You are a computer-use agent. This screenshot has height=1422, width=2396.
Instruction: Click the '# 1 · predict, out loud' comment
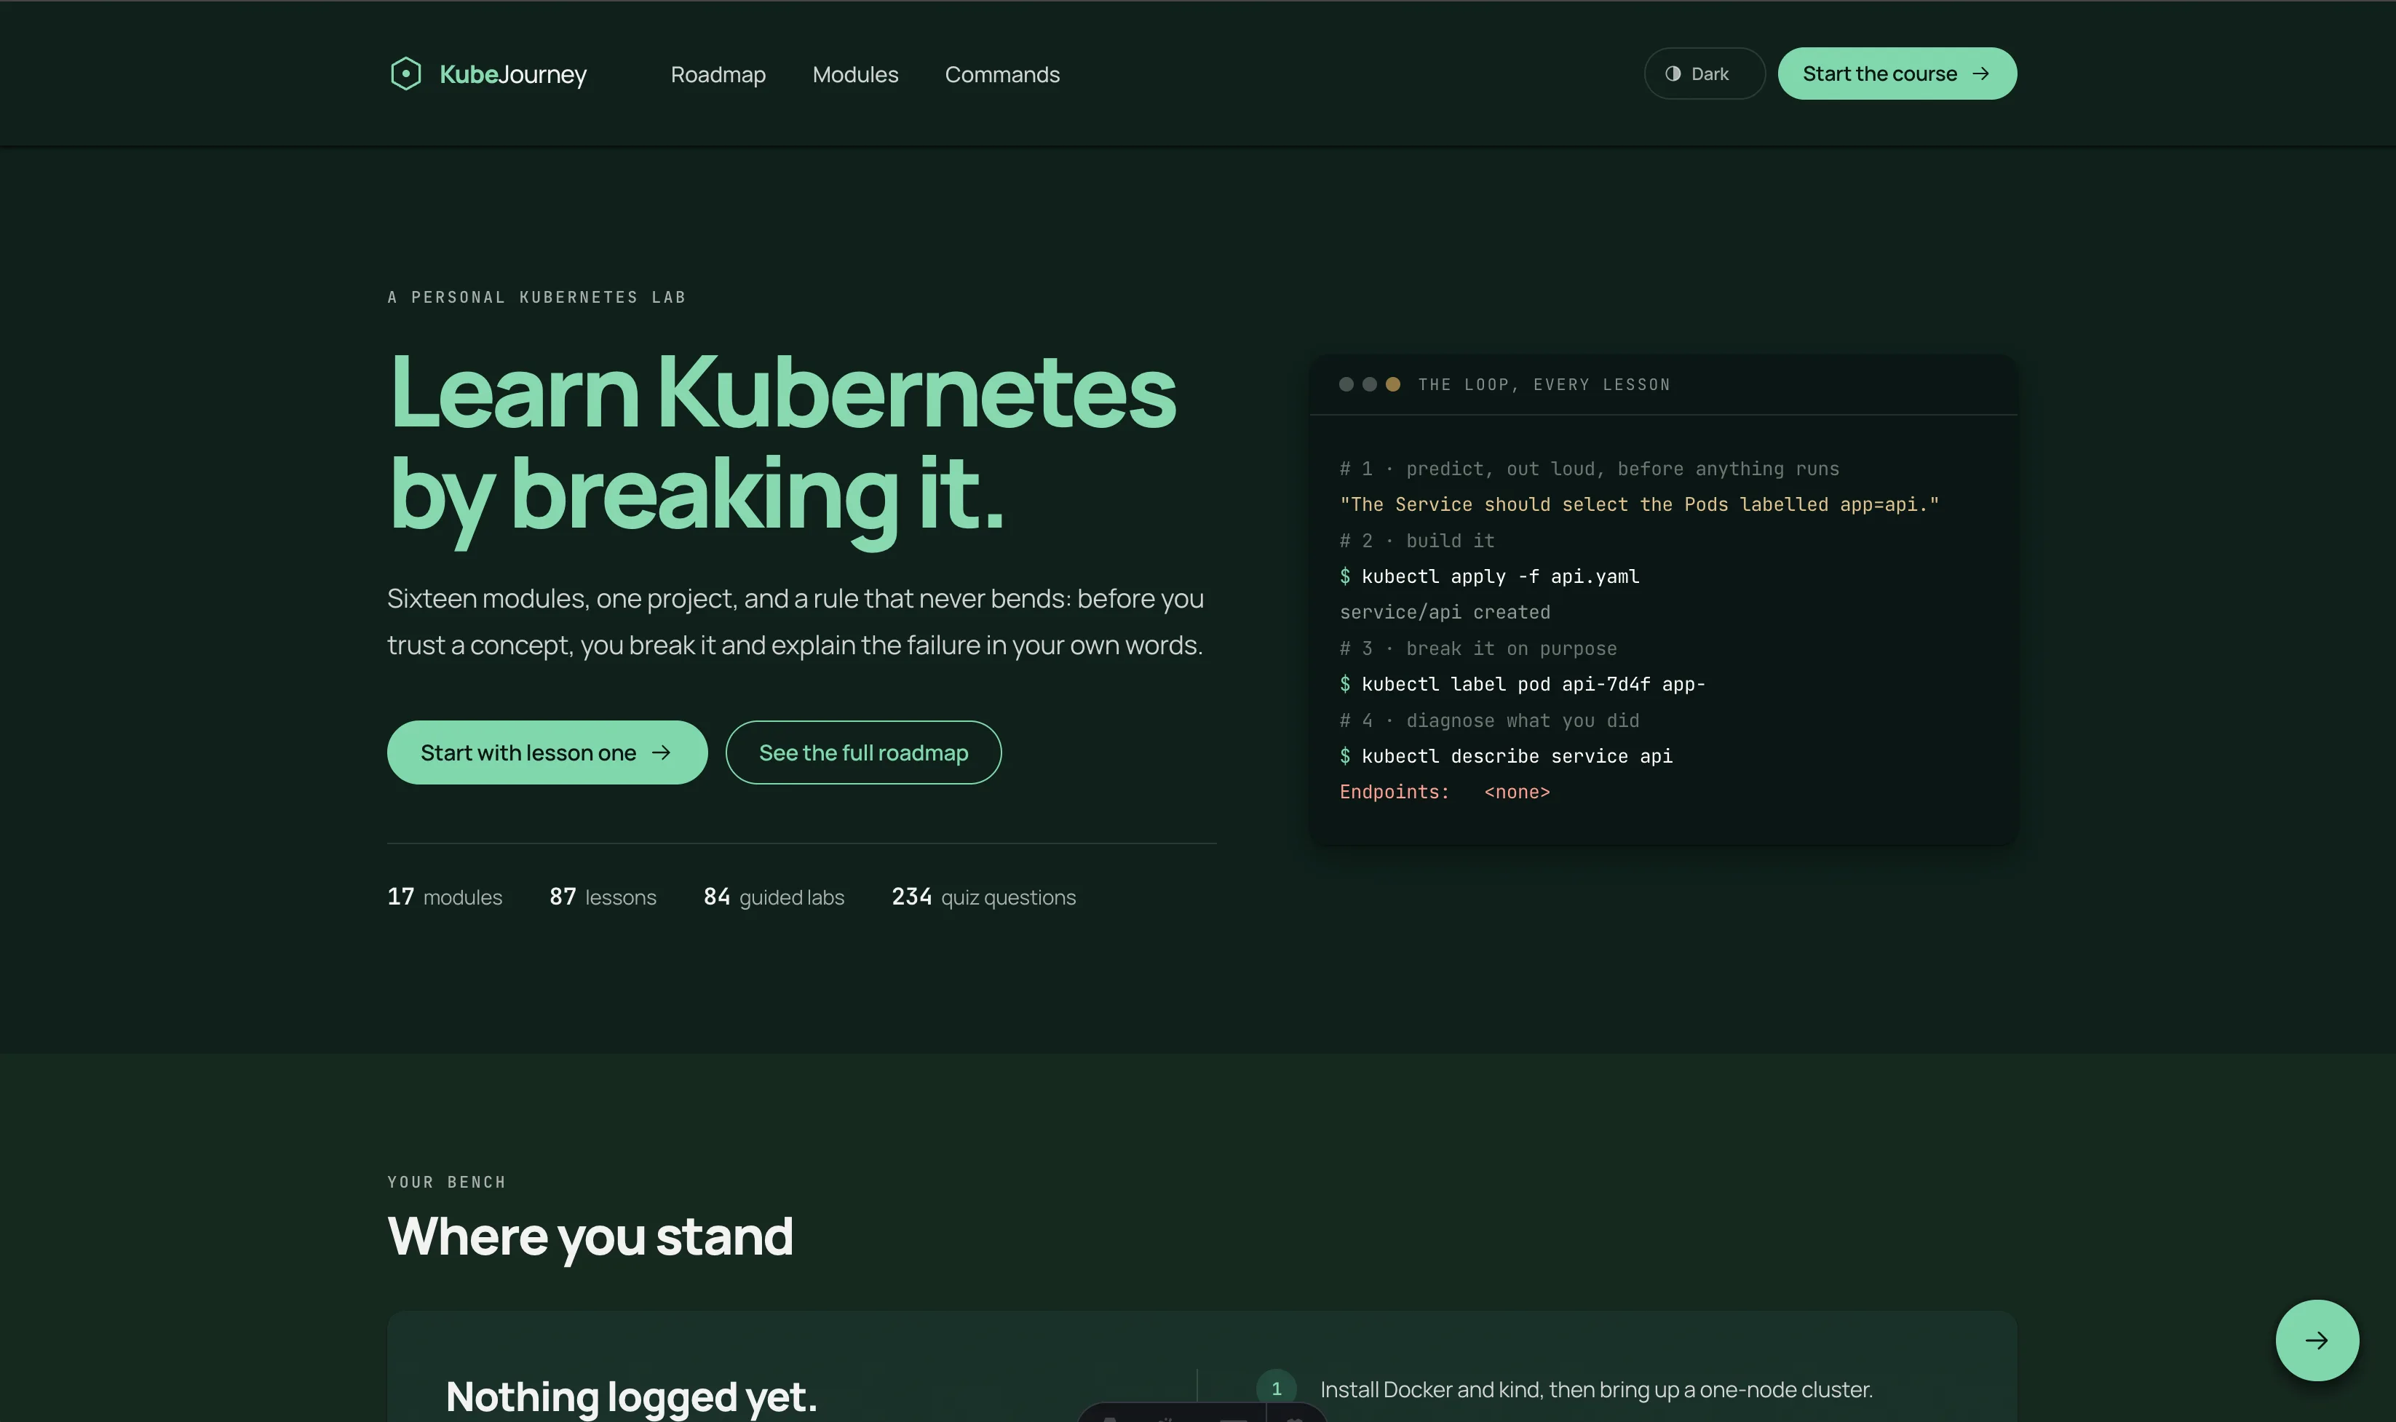[1590, 469]
